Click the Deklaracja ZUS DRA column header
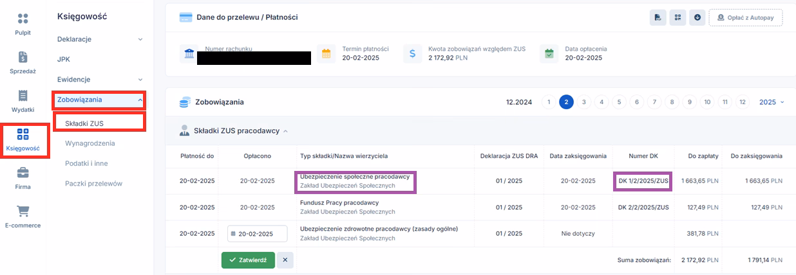 click(509, 156)
